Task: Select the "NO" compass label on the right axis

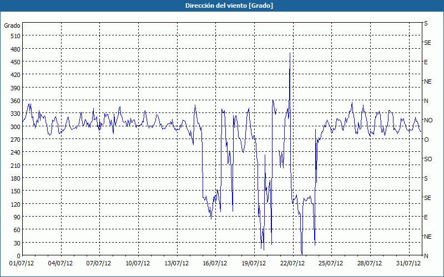Action: [428, 120]
